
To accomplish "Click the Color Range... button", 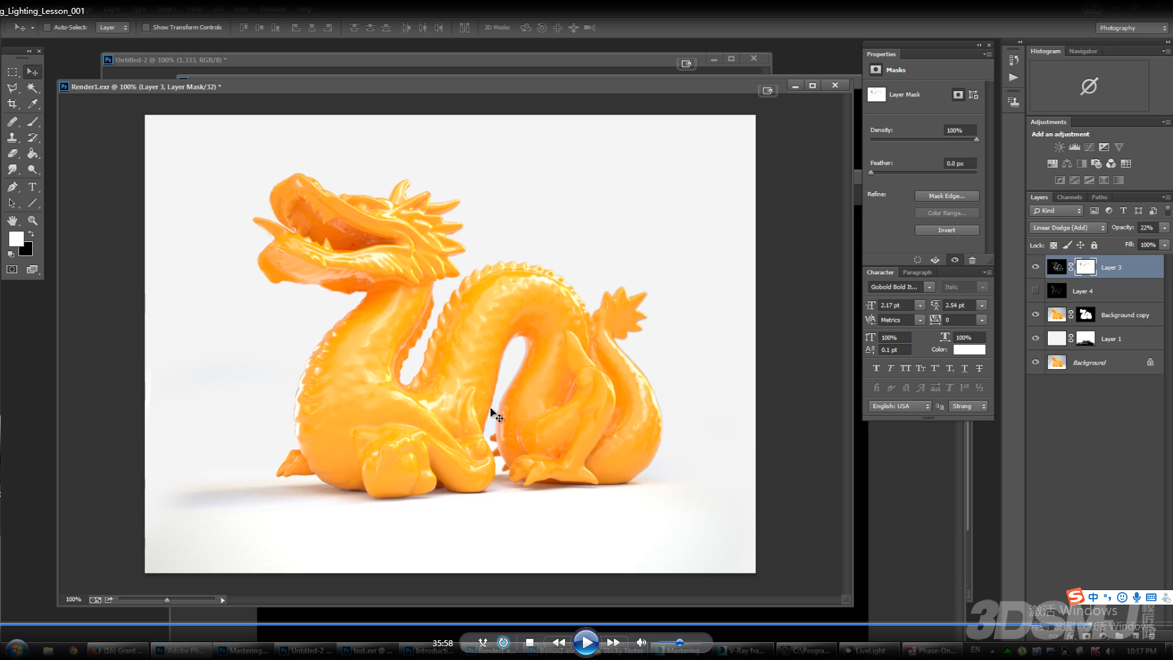I will [946, 214].
